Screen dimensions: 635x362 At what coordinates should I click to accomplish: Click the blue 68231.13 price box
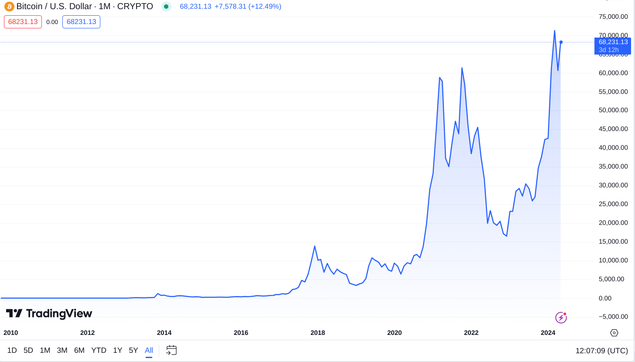[81, 22]
